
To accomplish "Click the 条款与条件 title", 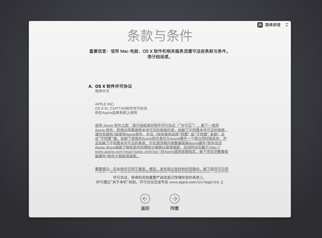I will pos(160,35).
